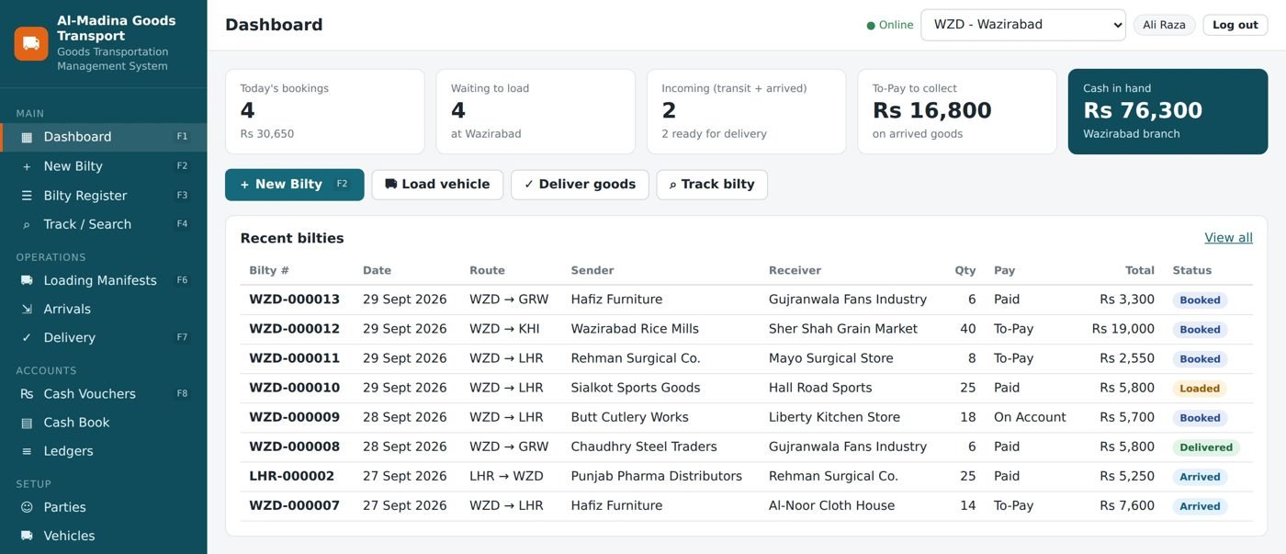
Task: Click the Delivered status badge
Action: (x=1206, y=447)
